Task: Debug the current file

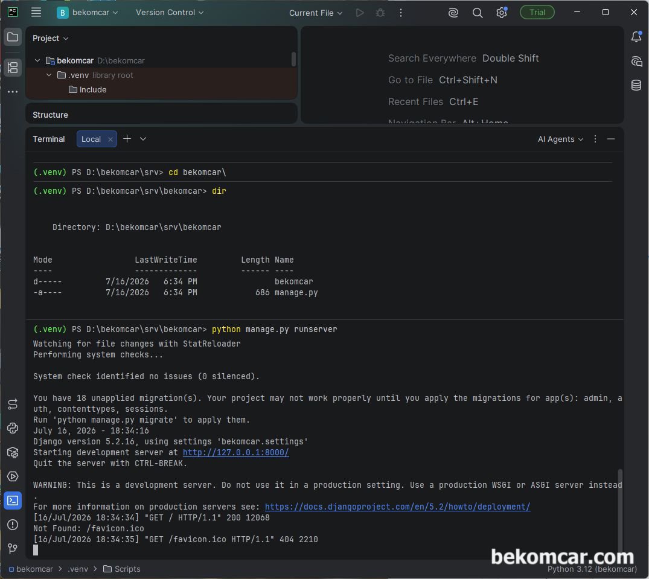Action: (380, 13)
